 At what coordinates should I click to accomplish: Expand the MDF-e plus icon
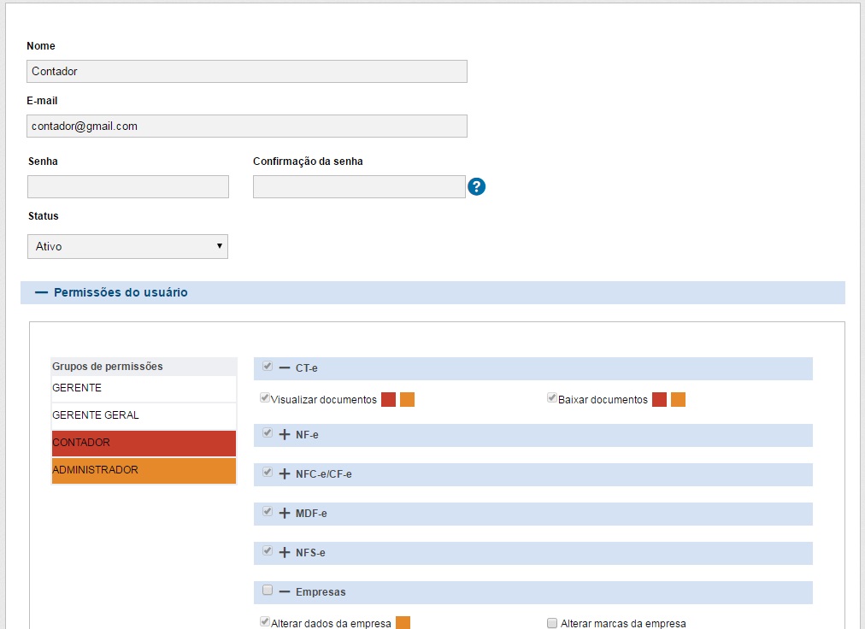285,513
